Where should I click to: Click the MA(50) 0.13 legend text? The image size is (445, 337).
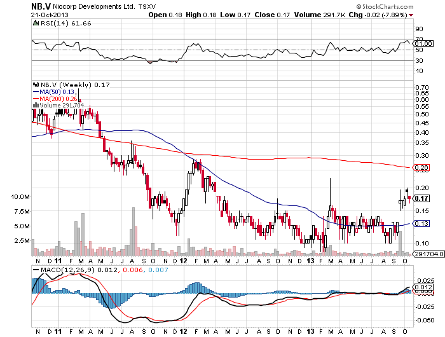[57, 92]
